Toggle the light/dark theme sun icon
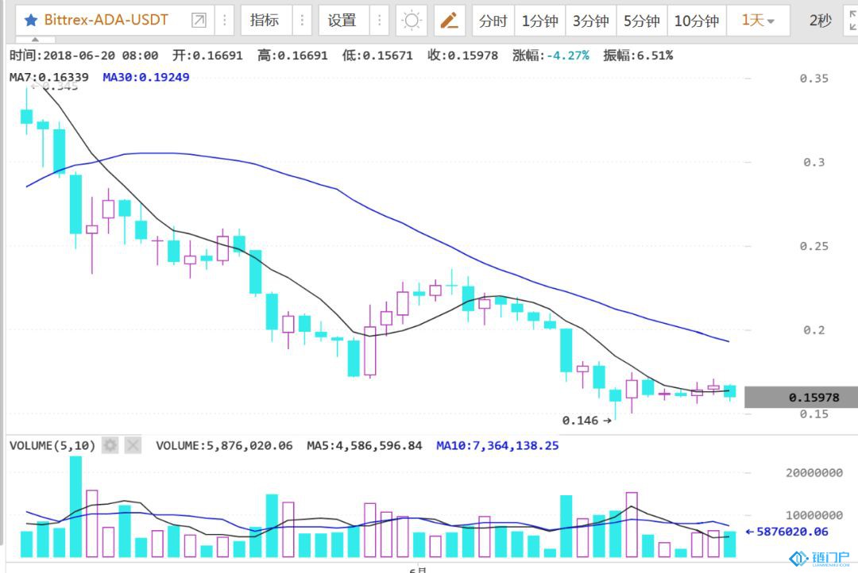The height and width of the screenshot is (573, 858). (x=412, y=21)
